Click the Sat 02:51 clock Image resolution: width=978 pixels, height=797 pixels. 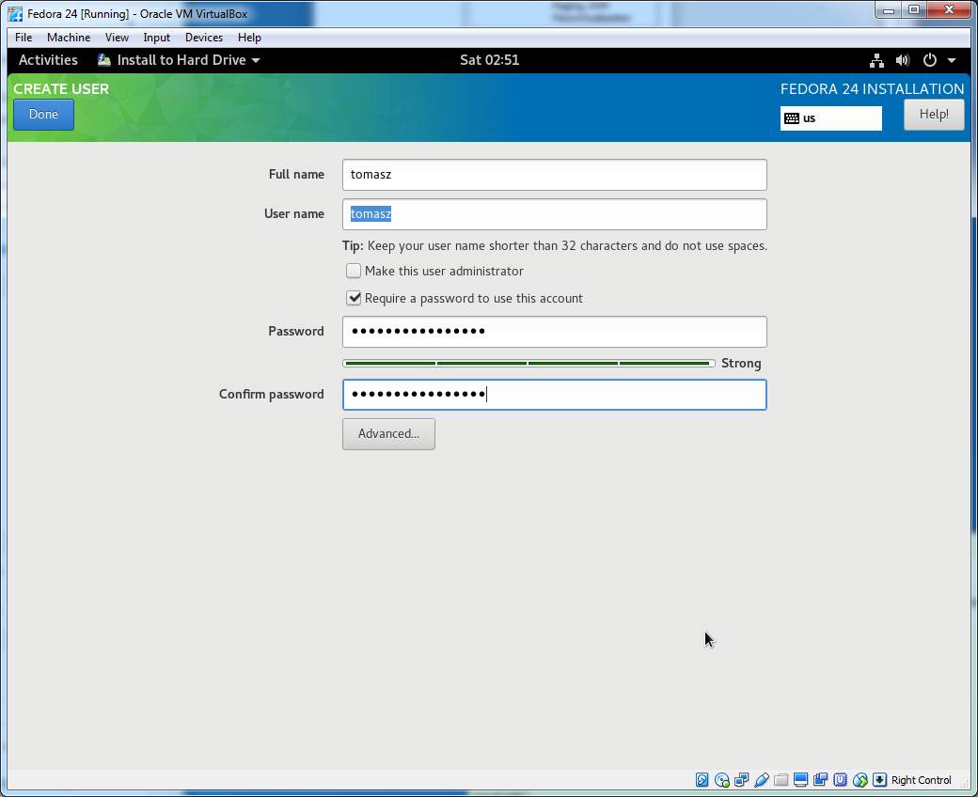click(x=490, y=60)
